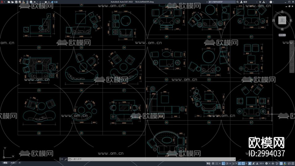Add a new layout with plus tab
295x166 pixels.
coord(19,163)
